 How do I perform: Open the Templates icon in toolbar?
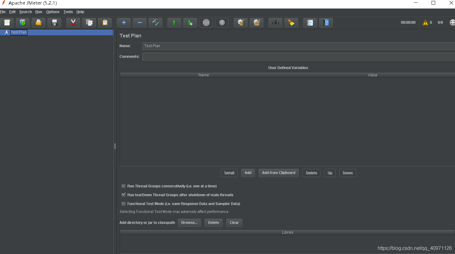(23, 23)
